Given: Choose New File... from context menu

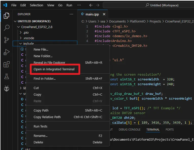Looking at the screenshot, I should point(41,50).
